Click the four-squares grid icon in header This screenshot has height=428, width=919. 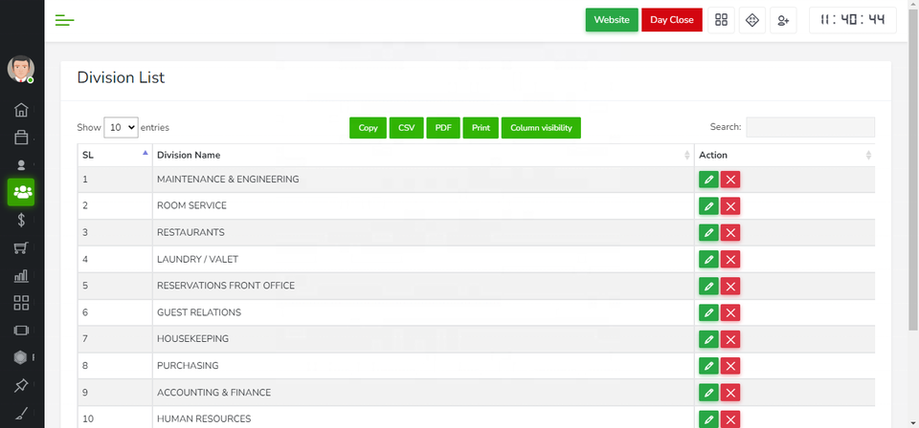click(x=722, y=20)
